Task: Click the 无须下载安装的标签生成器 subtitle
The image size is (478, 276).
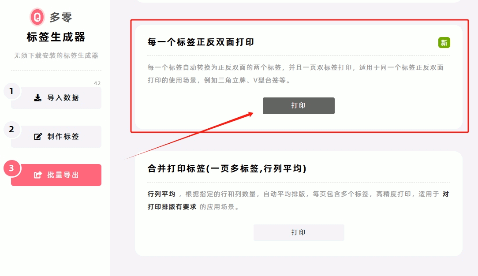Action: click(x=56, y=56)
